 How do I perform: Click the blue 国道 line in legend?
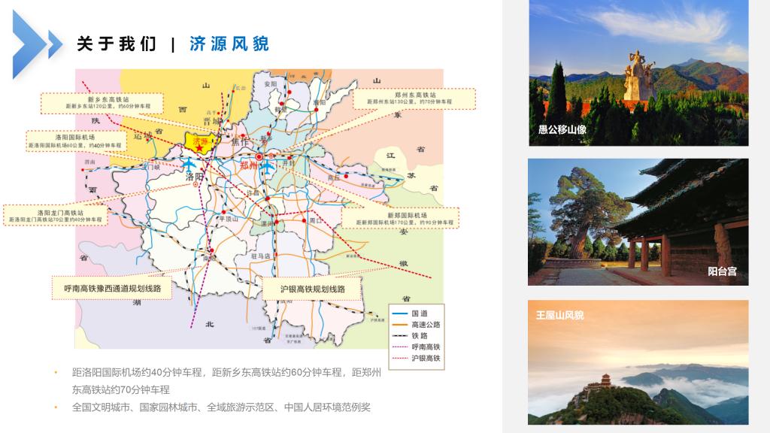399,313
